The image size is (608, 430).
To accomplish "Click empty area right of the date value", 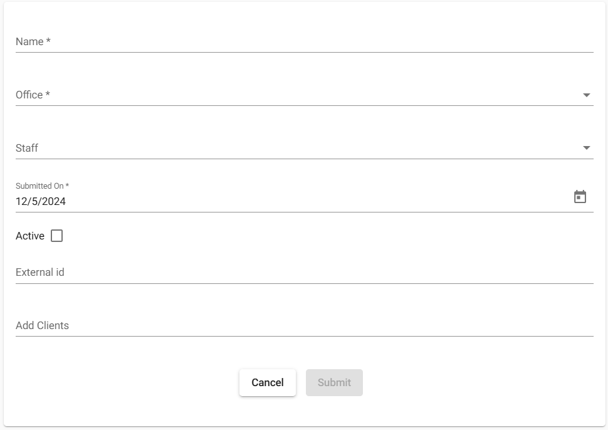I will click(x=318, y=201).
